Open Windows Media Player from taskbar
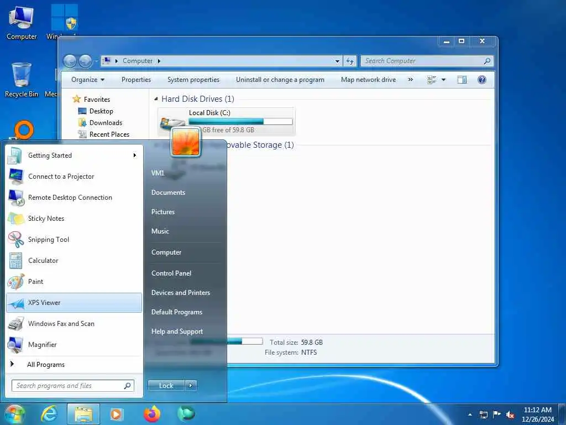 pyautogui.click(x=117, y=414)
